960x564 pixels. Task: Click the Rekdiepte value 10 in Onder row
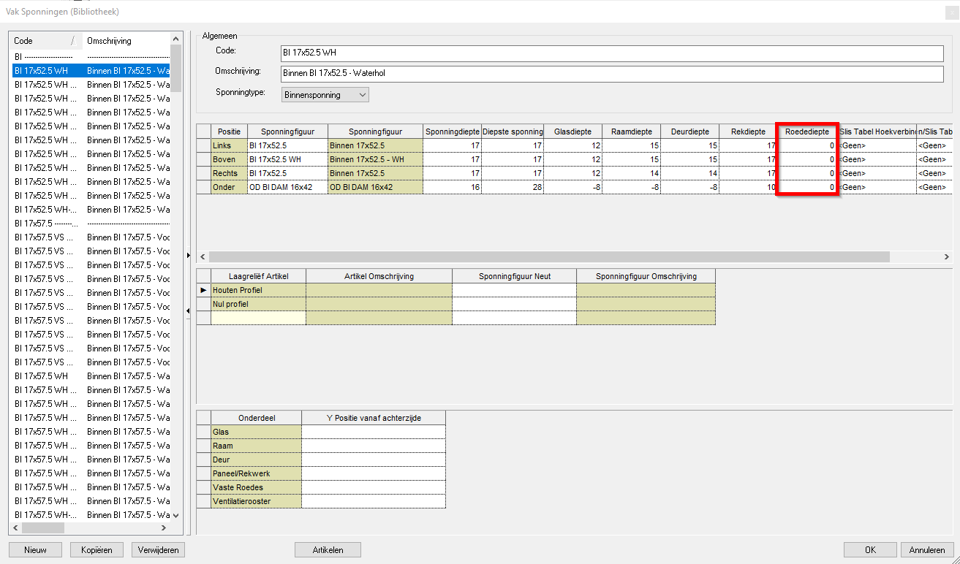748,187
